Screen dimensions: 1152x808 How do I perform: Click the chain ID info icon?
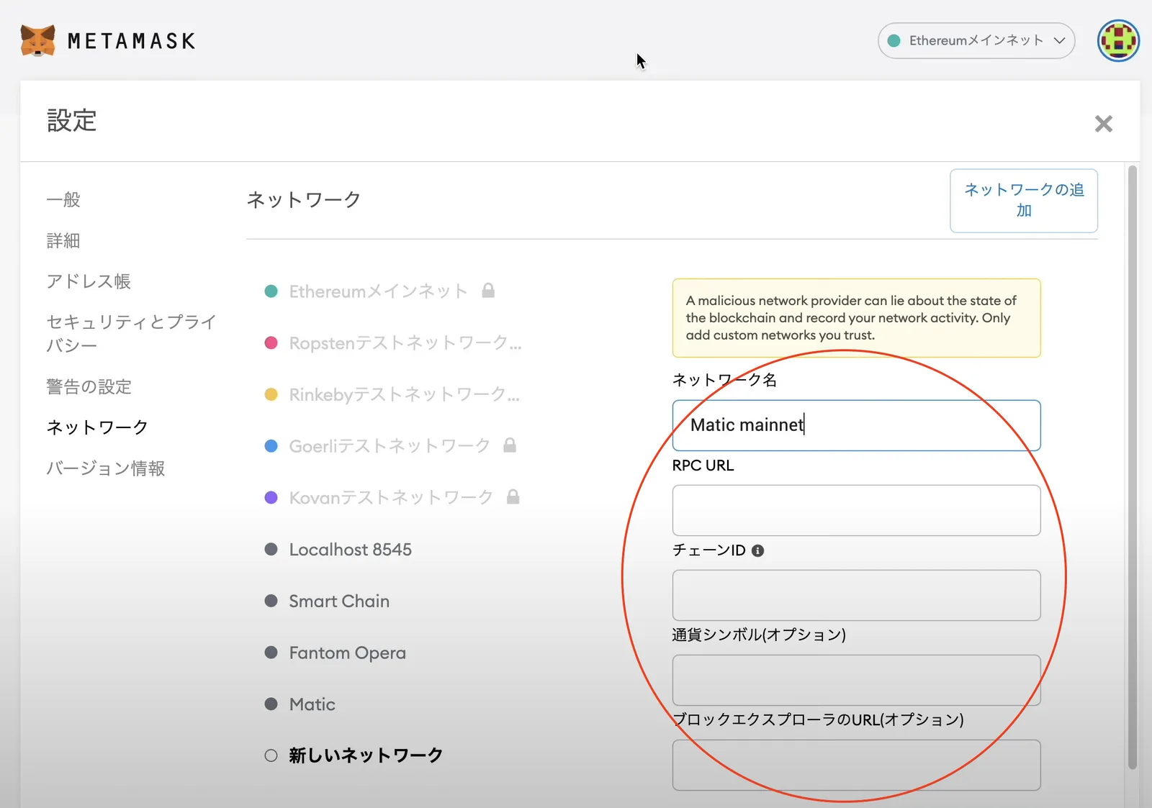[757, 550]
